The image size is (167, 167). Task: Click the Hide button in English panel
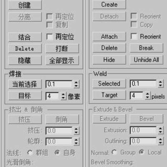[x=109, y=60]
